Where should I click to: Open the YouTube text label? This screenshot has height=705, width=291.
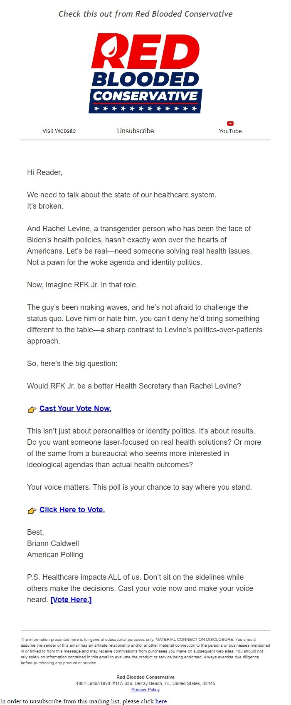[x=230, y=131]
